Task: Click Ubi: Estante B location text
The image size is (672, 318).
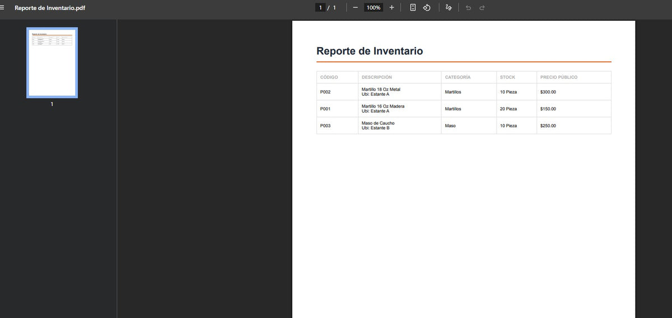Action: pos(375,128)
